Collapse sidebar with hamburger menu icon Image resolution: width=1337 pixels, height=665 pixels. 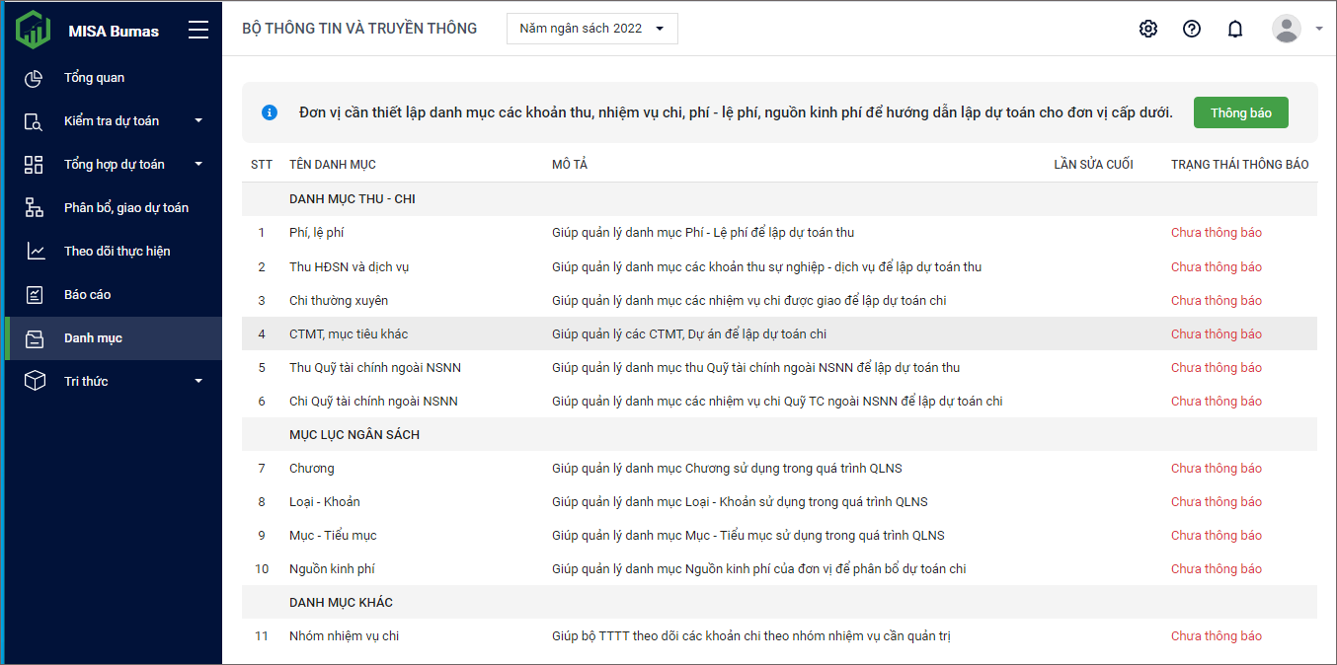[x=198, y=30]
